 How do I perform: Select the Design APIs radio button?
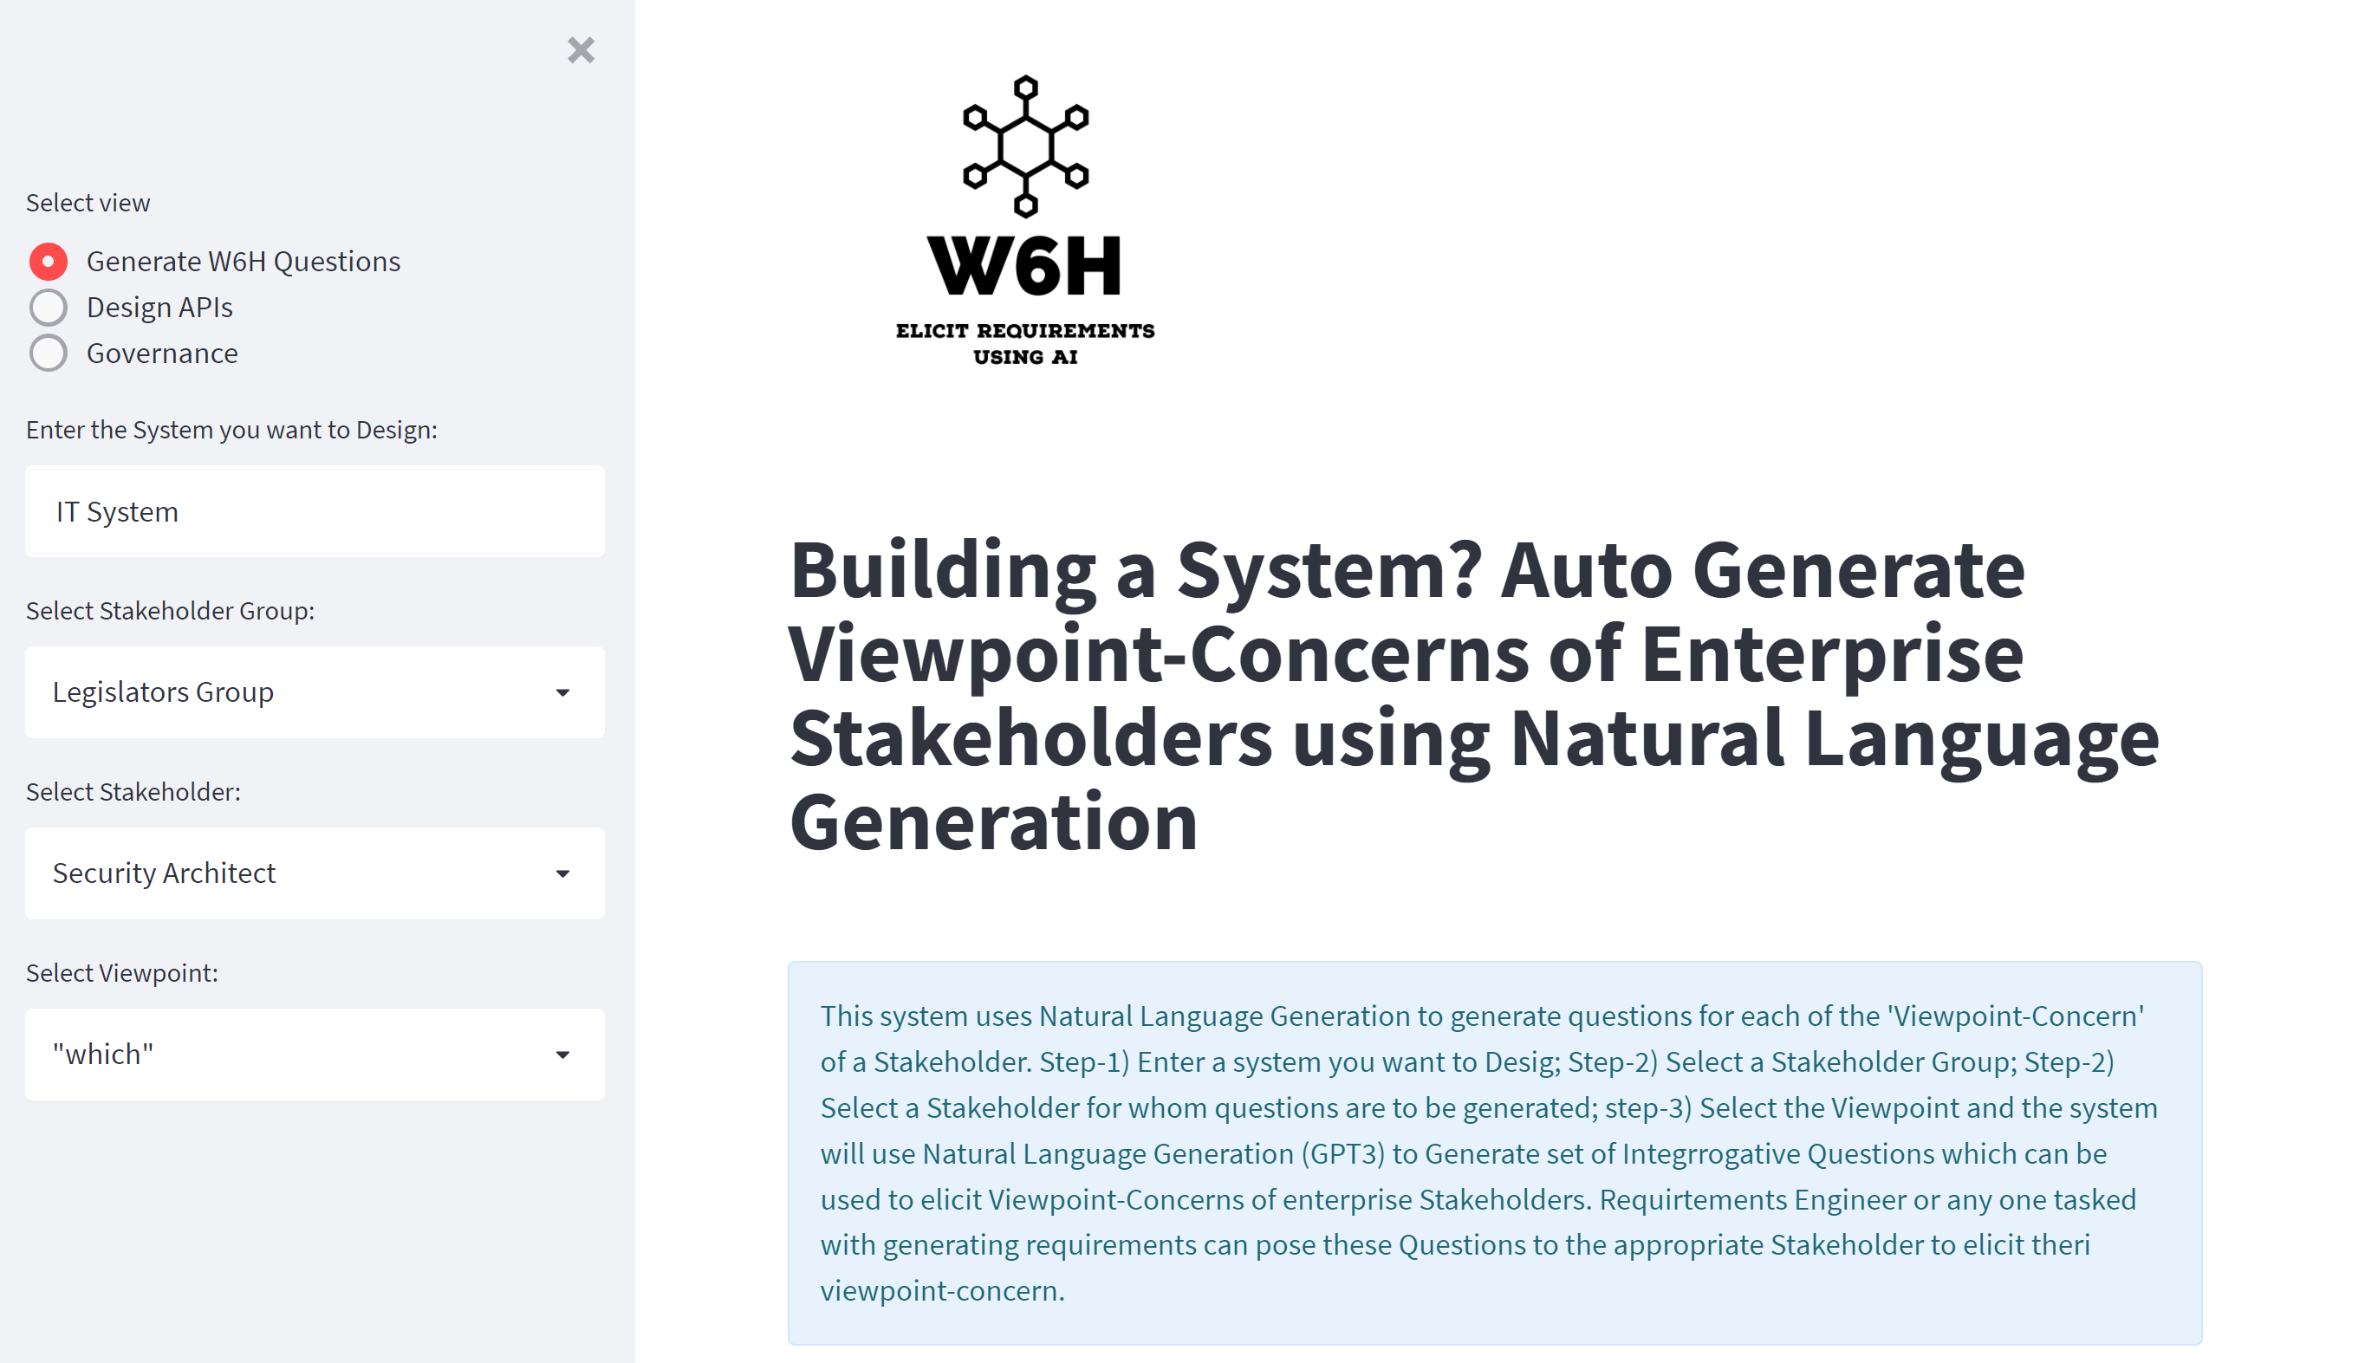(x=48, y=306)
